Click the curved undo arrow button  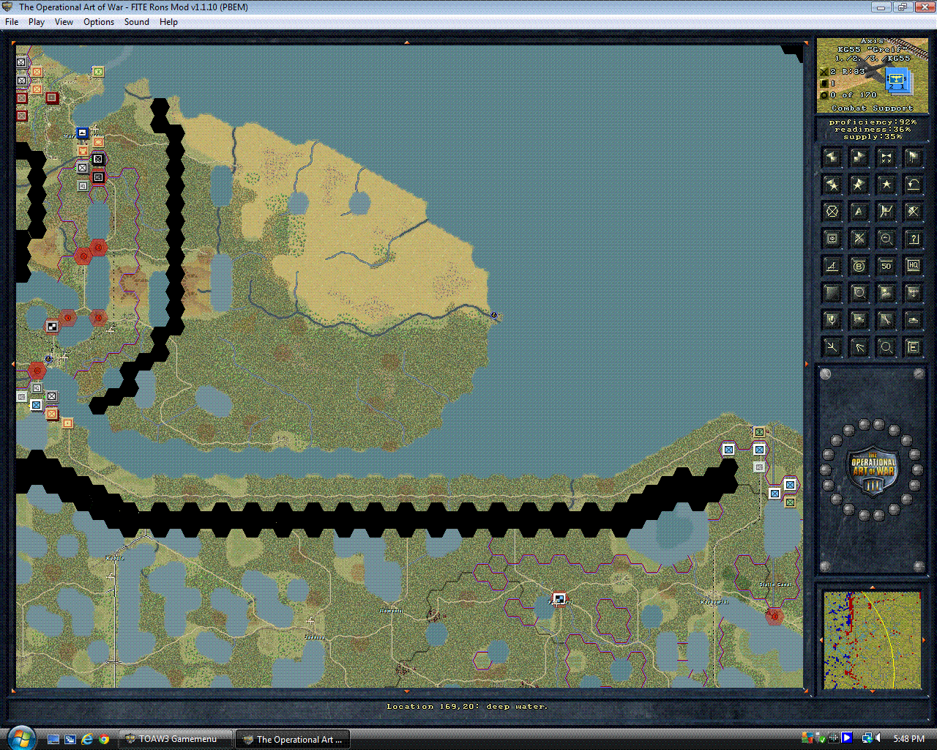pos(914,184)
